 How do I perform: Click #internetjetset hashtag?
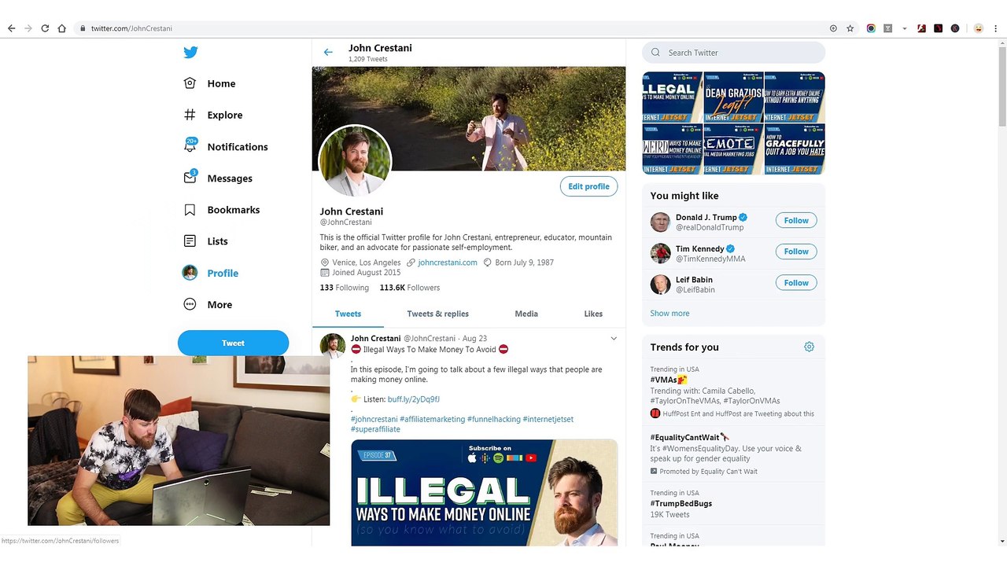click(548, 419)
